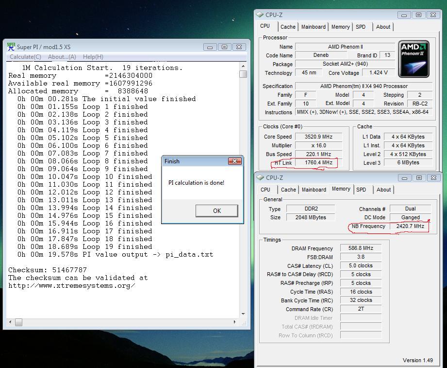Click the Version 1.49 label
The height and width of the screenshot is (368, 447).
click(418, 360)
